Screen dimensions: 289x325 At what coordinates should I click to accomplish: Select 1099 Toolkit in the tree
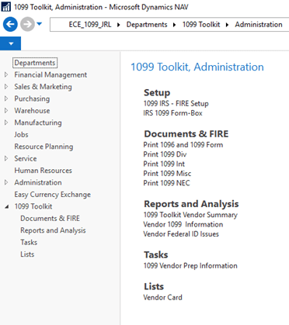33,206
